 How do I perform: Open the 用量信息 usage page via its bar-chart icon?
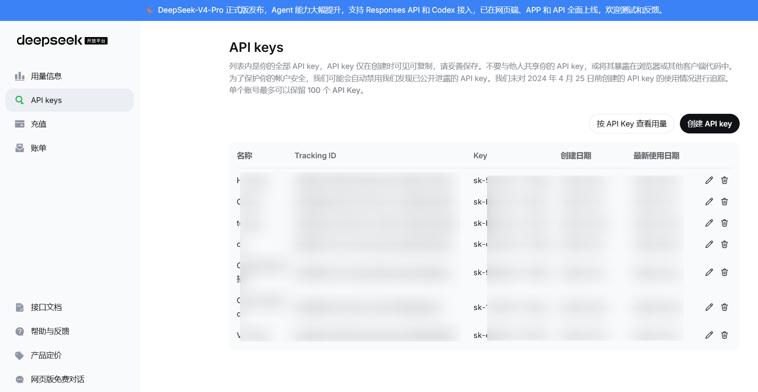point(20,76)
